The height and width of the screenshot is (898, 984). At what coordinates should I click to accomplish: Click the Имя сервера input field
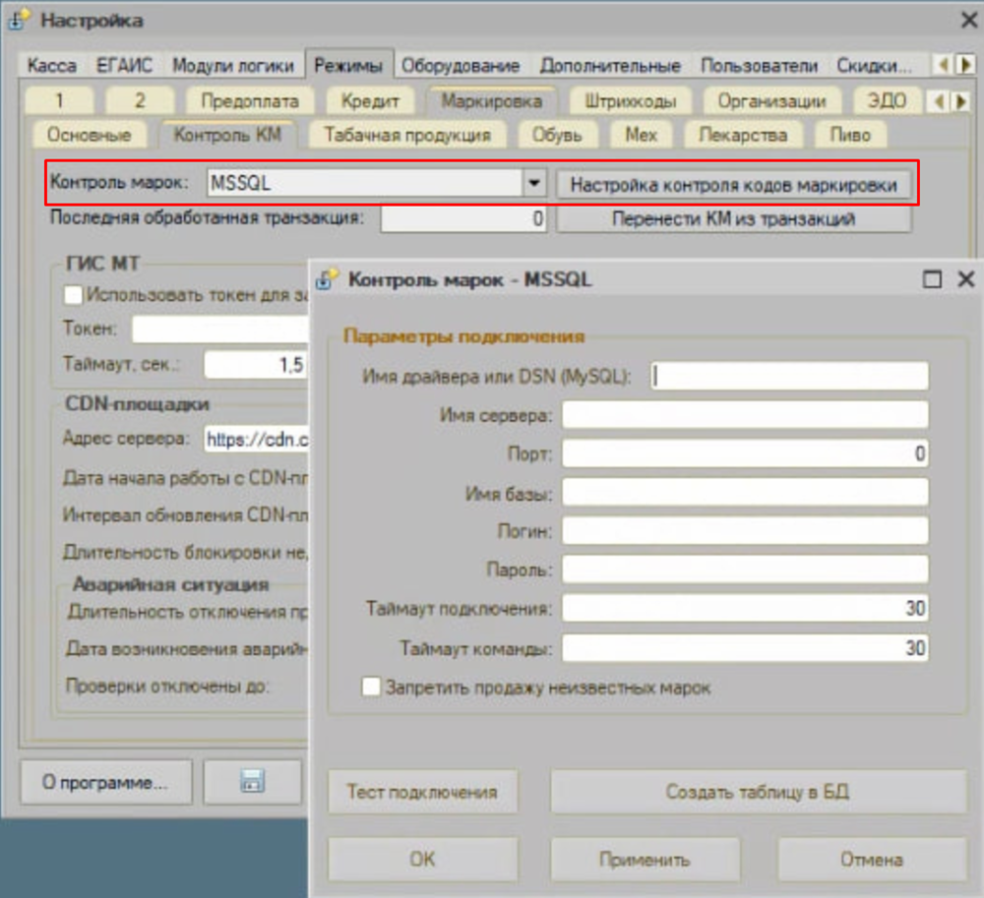point(746,415)
